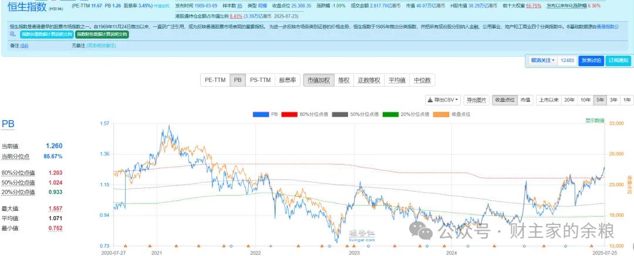Switch to the PE-TTM metric tab
634x256 pixels.
coord(215,80)
